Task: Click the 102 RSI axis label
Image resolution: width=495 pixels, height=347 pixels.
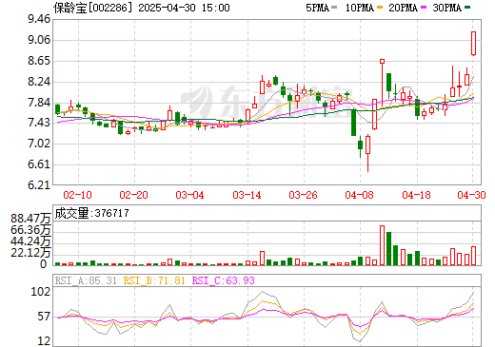Action: point(41,292)
